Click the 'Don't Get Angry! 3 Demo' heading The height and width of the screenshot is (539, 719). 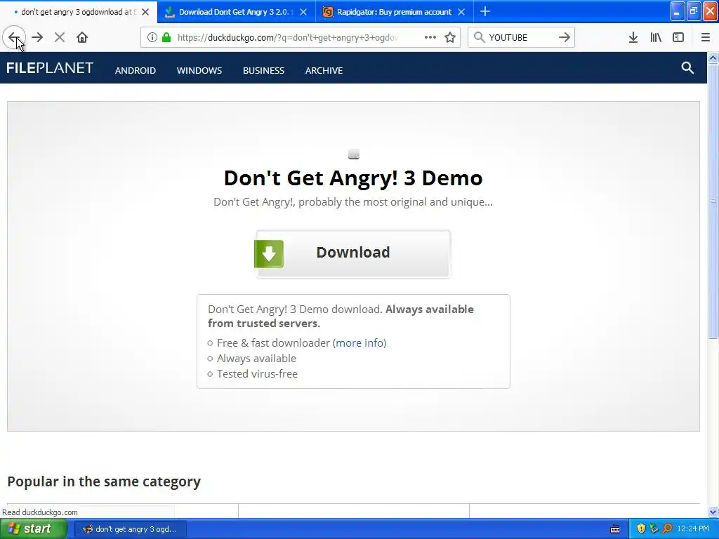point(353,178)
